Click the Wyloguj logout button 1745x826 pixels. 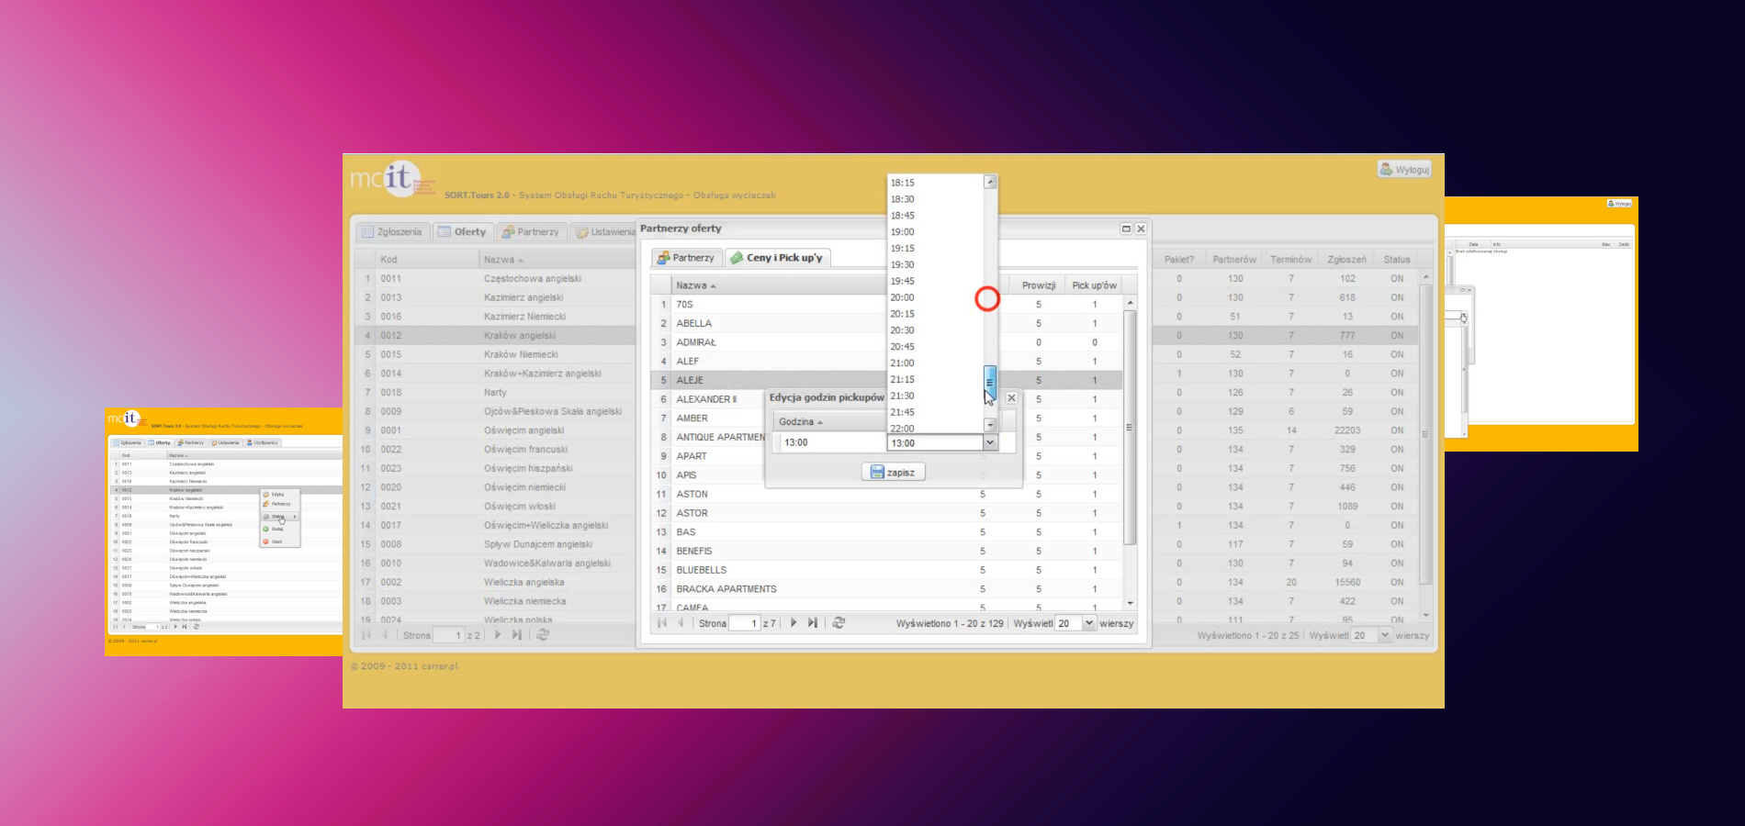[1404, 170]
